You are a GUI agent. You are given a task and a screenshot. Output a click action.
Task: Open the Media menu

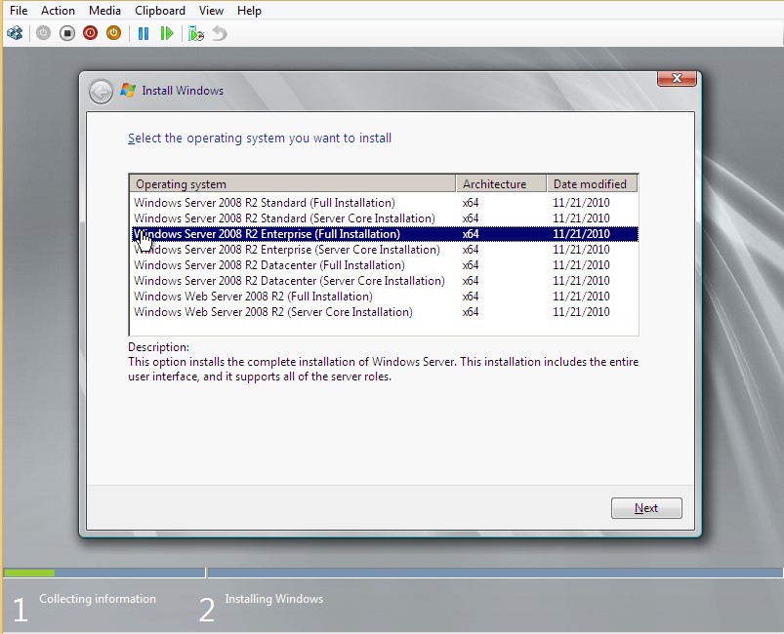pos(104,11)
